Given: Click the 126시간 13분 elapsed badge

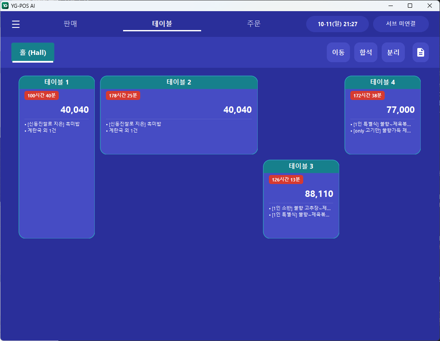Looking at the screenshot, I should 286,180.
